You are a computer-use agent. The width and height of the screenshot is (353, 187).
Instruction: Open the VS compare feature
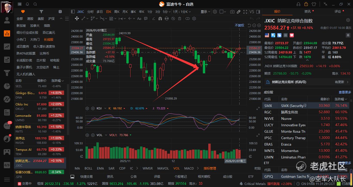tap(251, 12)
